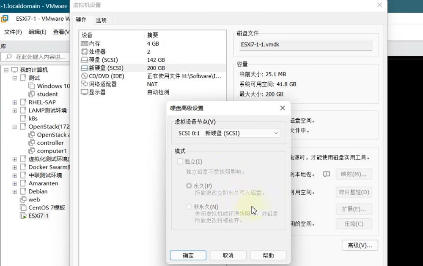Open the 文件(F) menu
The height and width of the screenshot is (266, 423).
coord(13,32)
